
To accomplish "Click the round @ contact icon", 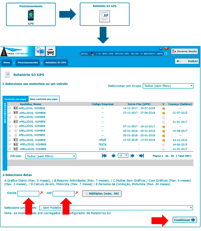I will pos(161,48).
